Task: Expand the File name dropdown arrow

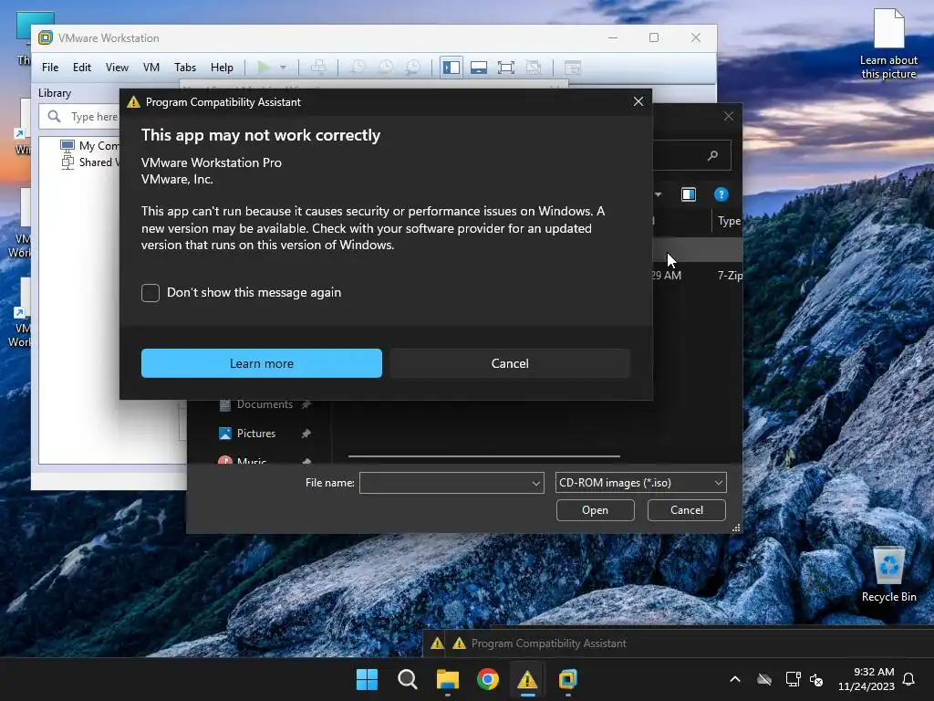Action: 536,484
